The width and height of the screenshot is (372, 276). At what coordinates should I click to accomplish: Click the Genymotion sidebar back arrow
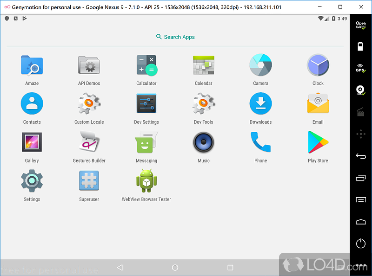[x=361, y=156]
